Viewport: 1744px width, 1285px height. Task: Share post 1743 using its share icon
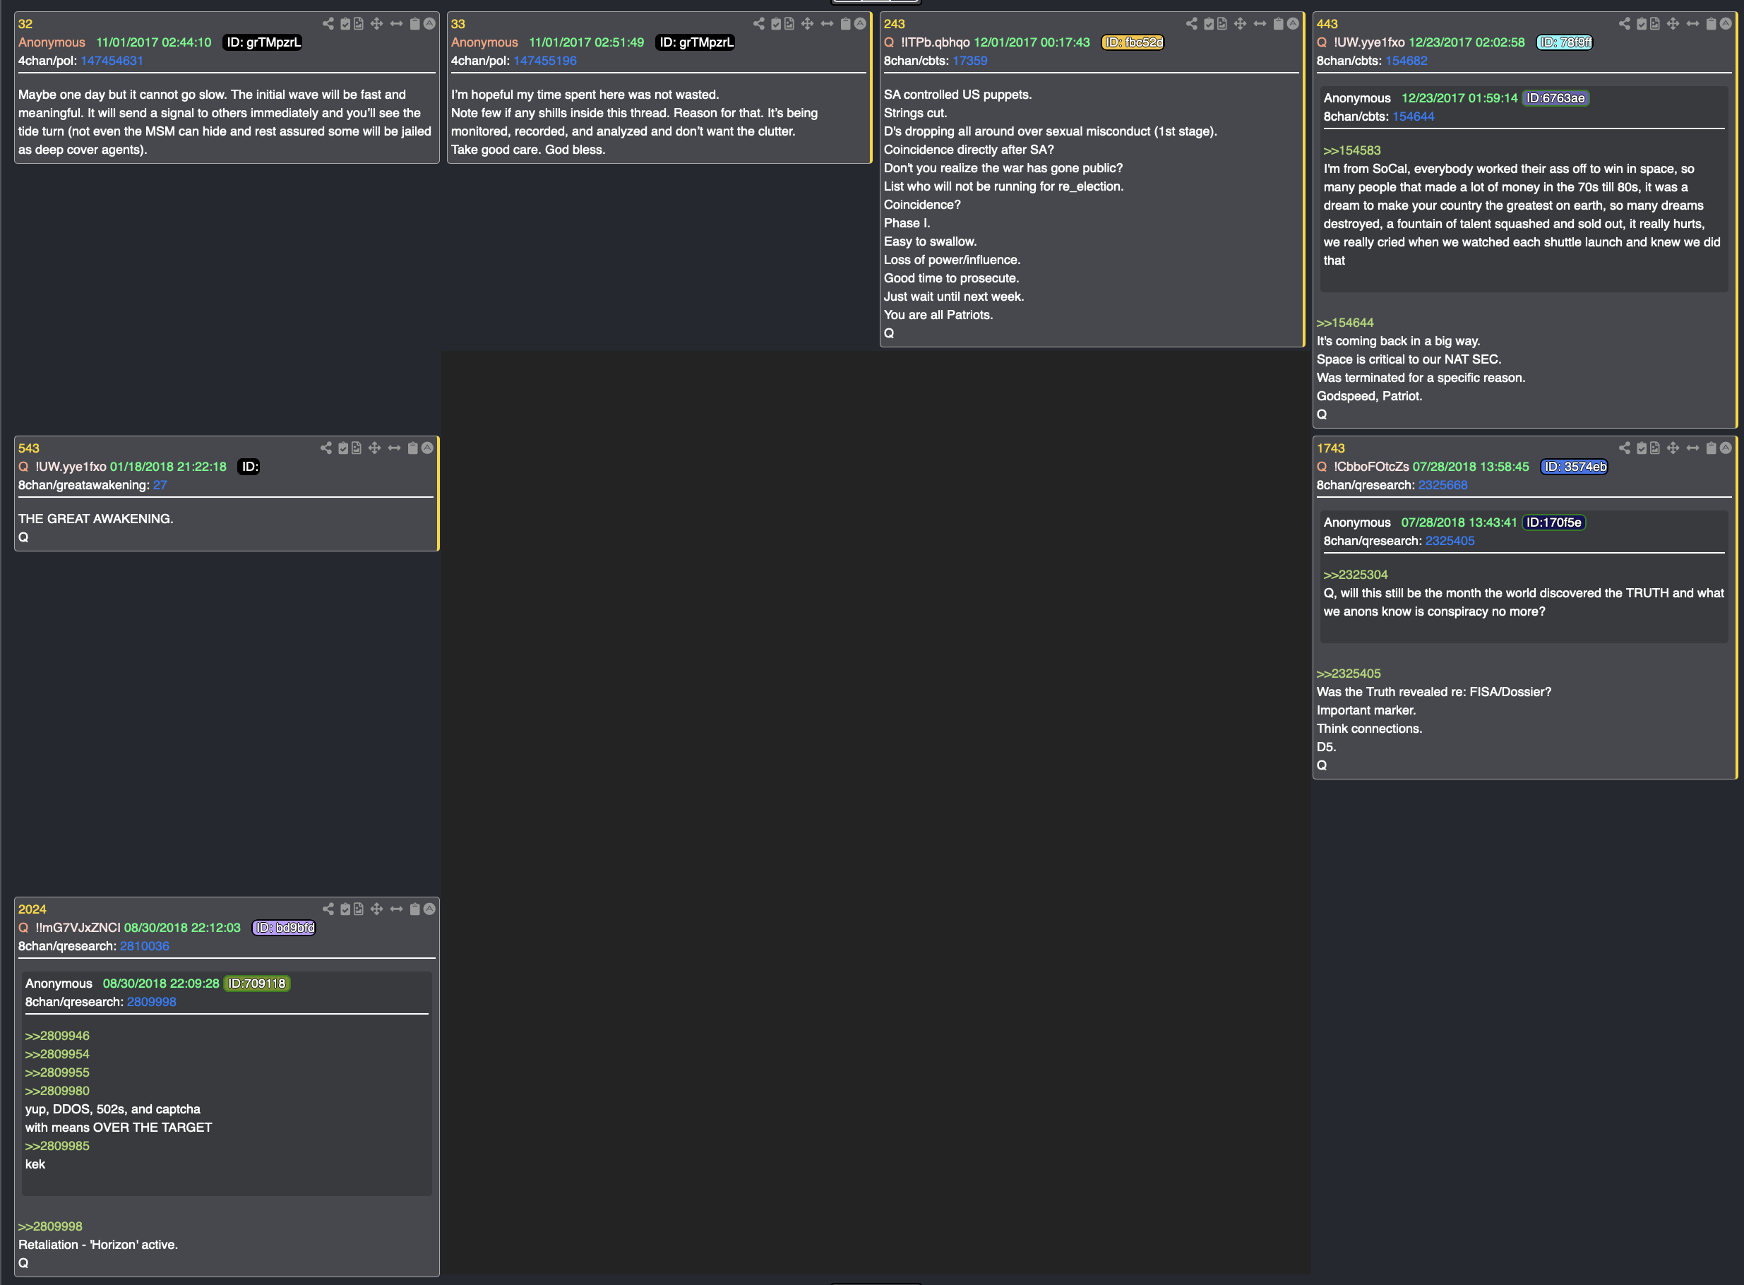coord(1624,448)
